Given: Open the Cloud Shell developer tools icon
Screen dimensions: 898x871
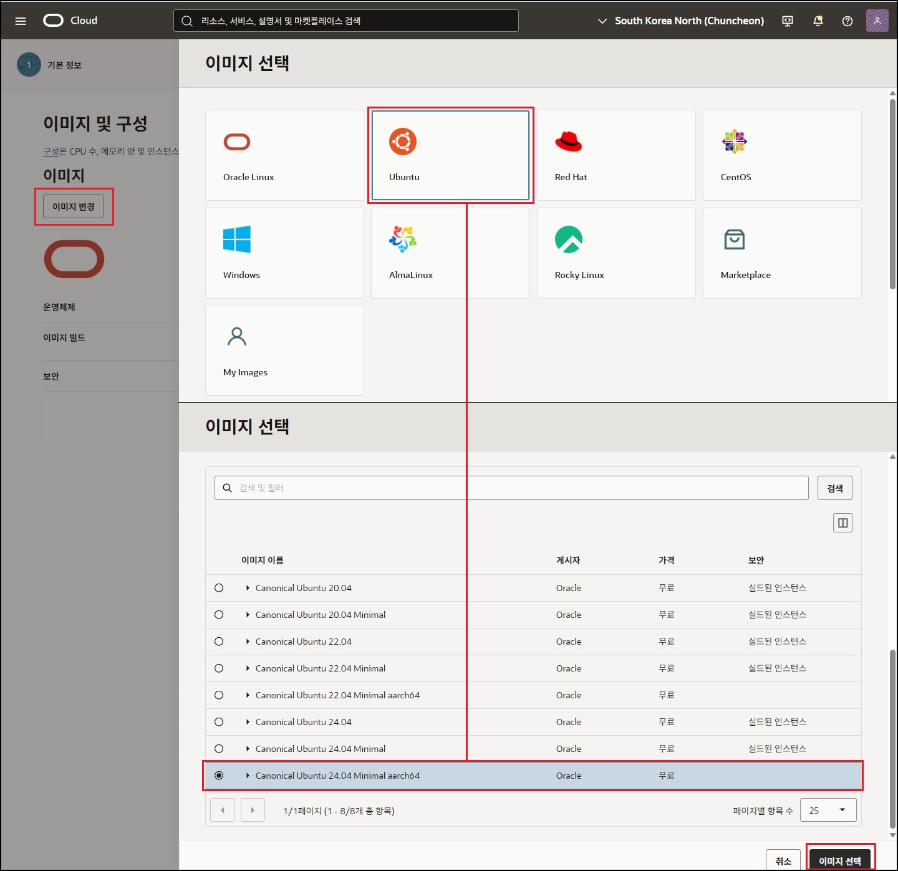Looking at the screenshot, I should (x=788, y=21).
